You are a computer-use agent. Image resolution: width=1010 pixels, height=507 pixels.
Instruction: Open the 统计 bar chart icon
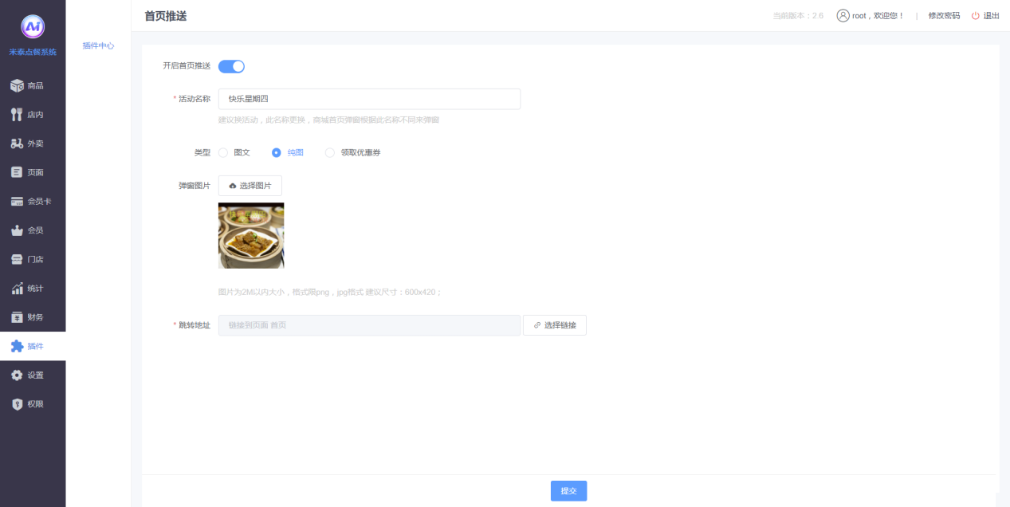[x=17, y=289]
